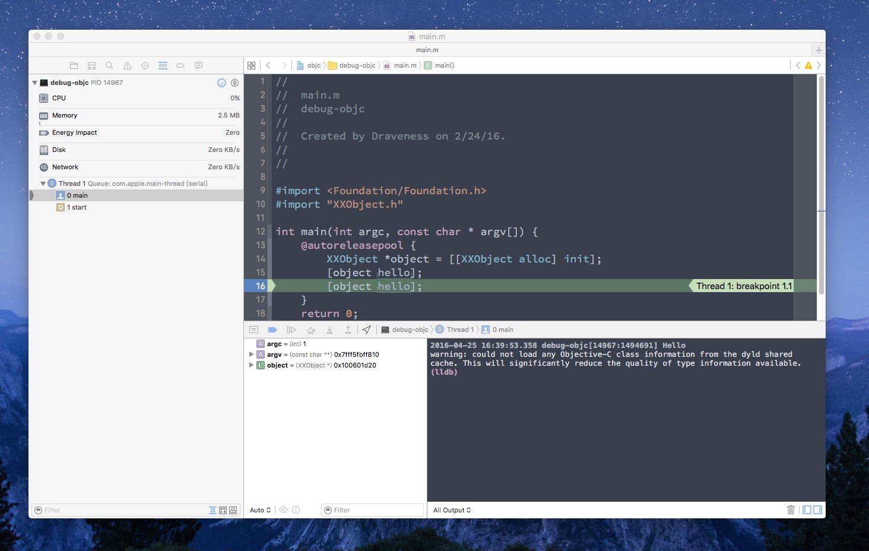Open the Project navigator folder icon

pos(74,65)
